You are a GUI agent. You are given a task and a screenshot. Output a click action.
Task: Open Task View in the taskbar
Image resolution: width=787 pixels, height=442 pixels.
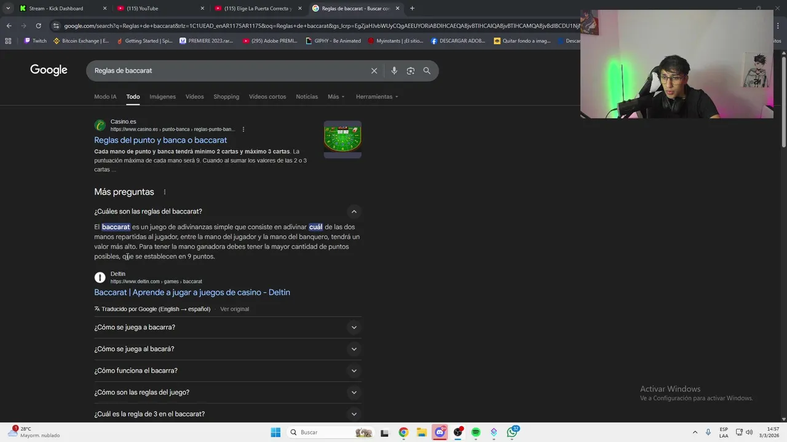tap(384, 432)
